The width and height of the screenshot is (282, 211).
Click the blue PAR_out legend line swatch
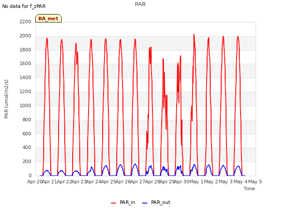point(145,203)
